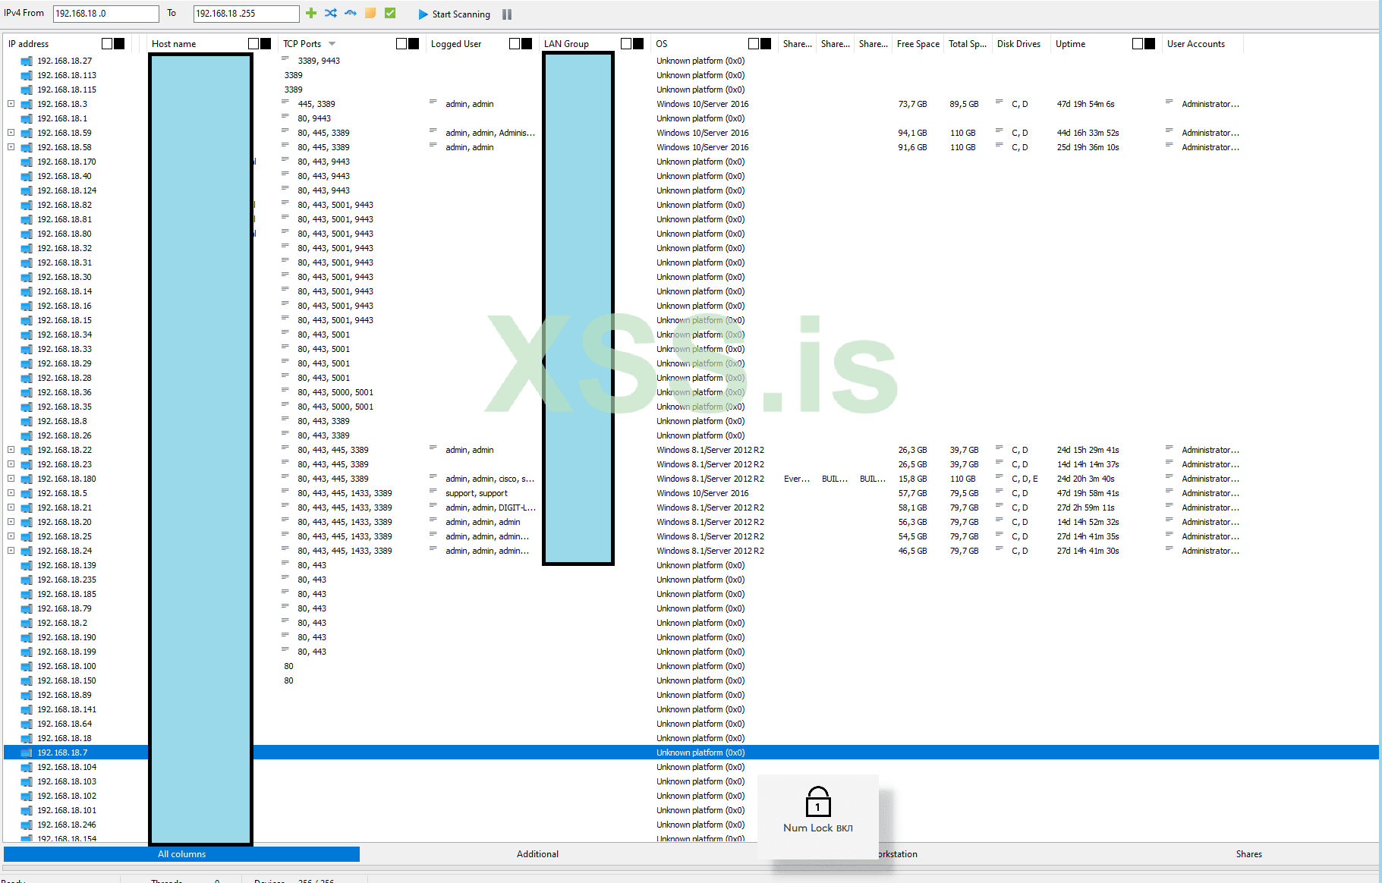Click 'support, support' logged user cell
The height and width of the screenshot is (883, 1382).
click(477, 493)
